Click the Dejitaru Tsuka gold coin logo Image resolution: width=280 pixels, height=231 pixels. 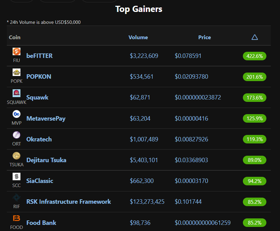[x=16, y=156]
